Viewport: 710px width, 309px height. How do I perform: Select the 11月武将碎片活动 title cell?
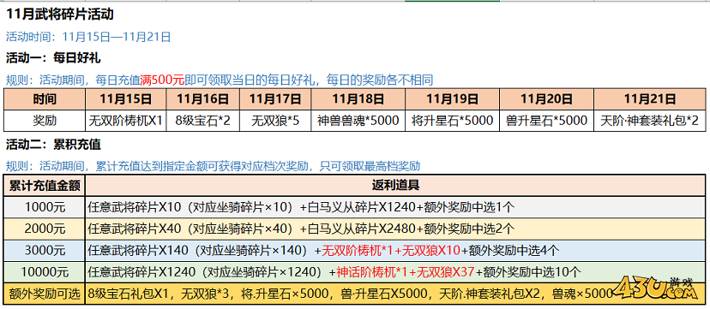pos(59,14)
